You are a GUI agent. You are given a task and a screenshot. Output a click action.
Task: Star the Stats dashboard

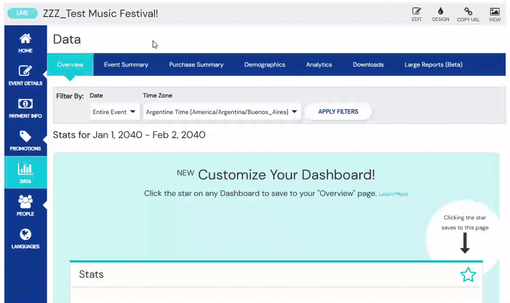click(468, 275)
